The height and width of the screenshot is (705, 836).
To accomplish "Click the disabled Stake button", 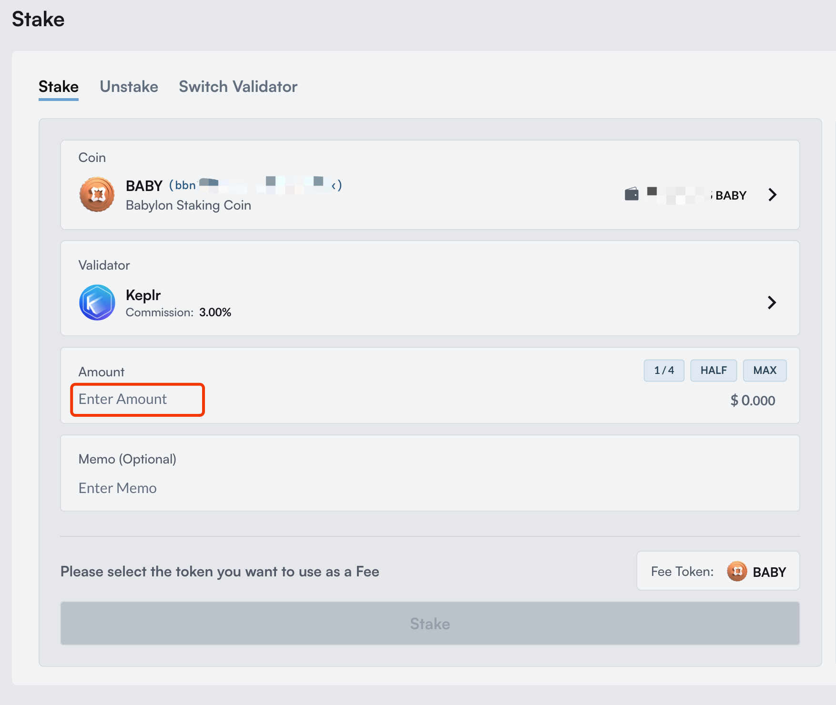I will [x=429, y=623].
